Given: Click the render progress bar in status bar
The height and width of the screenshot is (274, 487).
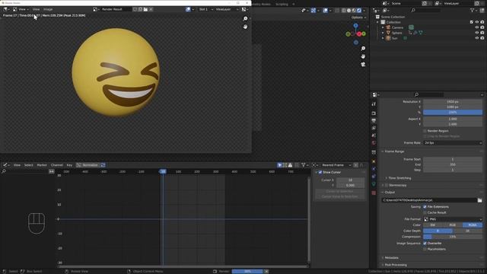Looking at the screenshot, I should pos(247,272).
